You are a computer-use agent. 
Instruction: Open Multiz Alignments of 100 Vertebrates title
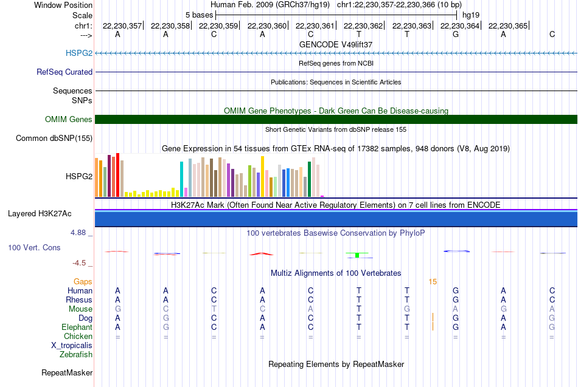click(x=336, y=273)
